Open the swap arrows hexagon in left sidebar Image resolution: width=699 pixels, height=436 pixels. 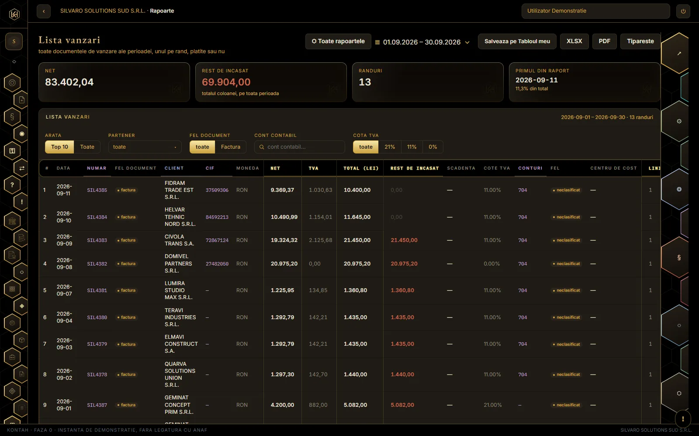[x=22, y=168]
